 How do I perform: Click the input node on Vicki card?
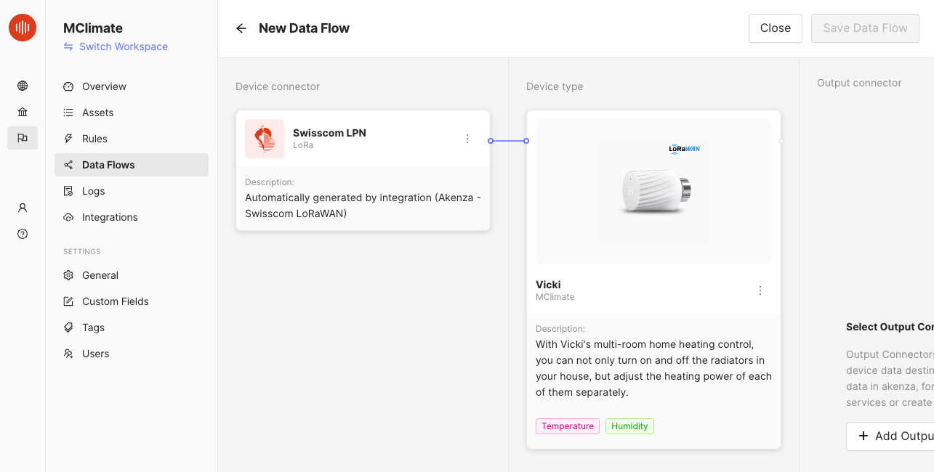(526, 141)
